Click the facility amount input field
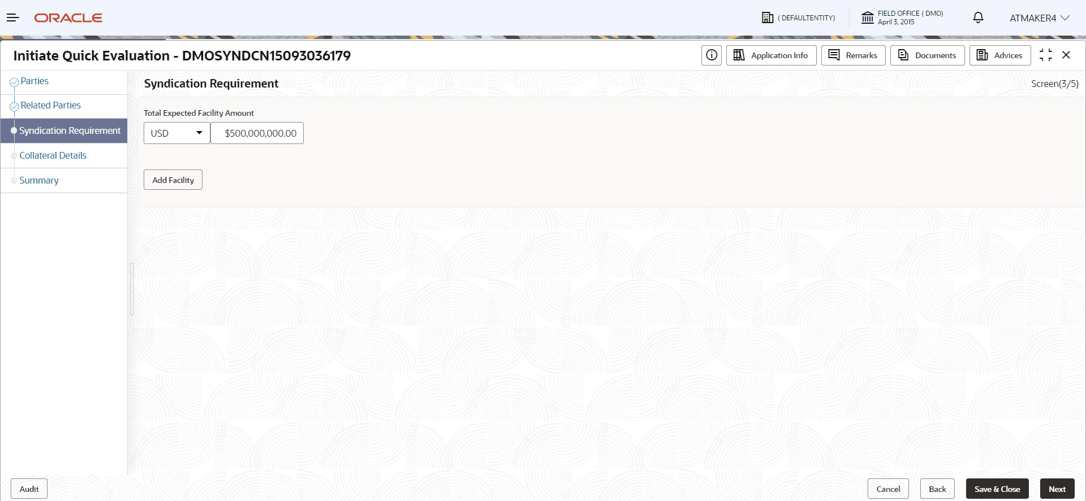Viewport: 1086px width, 501px height. coord(257,133)
